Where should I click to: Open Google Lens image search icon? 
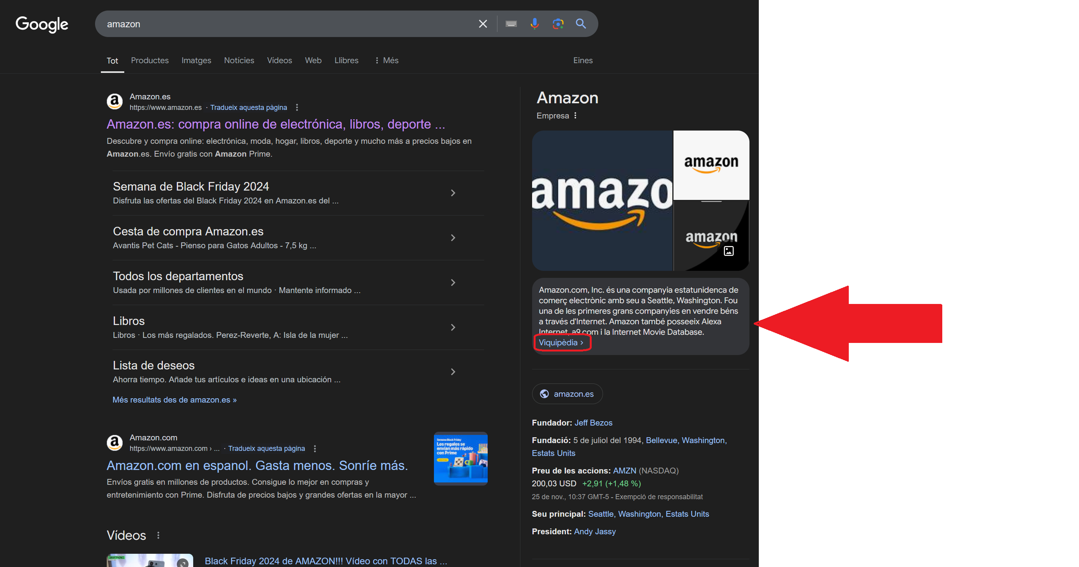[557, 24]
